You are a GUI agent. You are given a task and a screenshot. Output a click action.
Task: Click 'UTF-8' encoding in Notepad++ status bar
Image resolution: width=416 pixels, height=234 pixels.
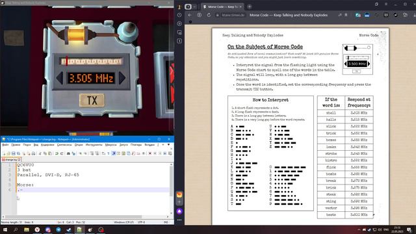click(141, 222)
